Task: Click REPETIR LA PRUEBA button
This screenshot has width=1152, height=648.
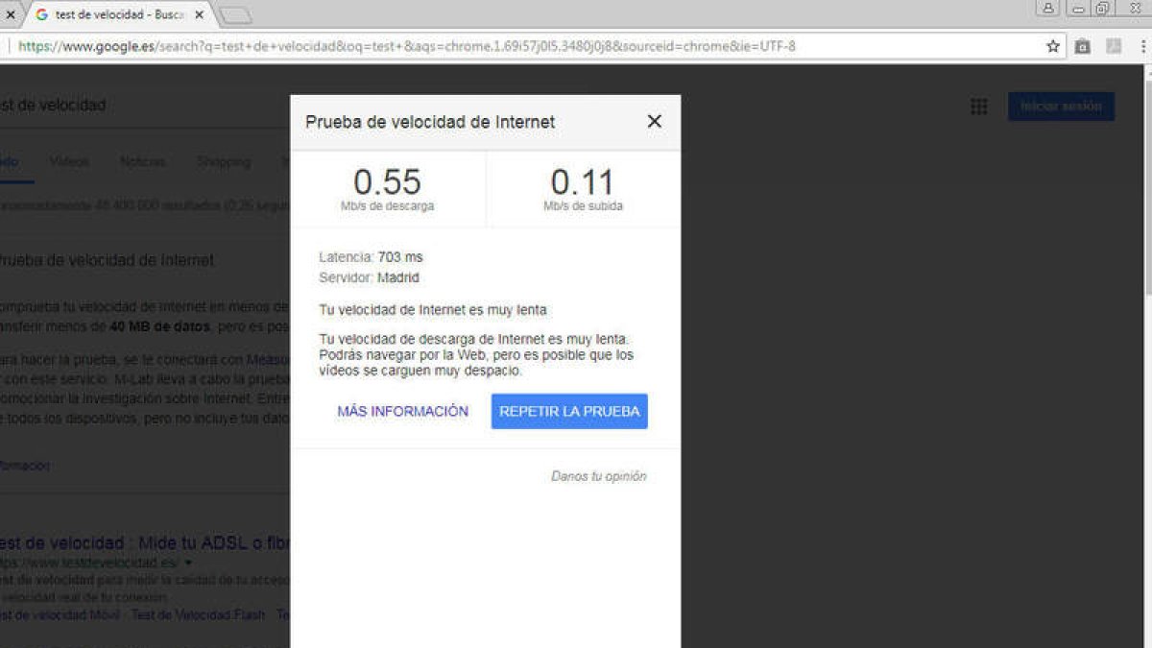Action: (x=569, y=411)
